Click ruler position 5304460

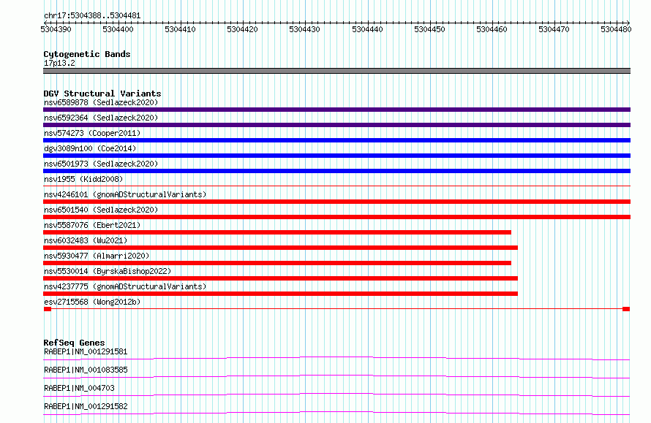pos(492,29)
